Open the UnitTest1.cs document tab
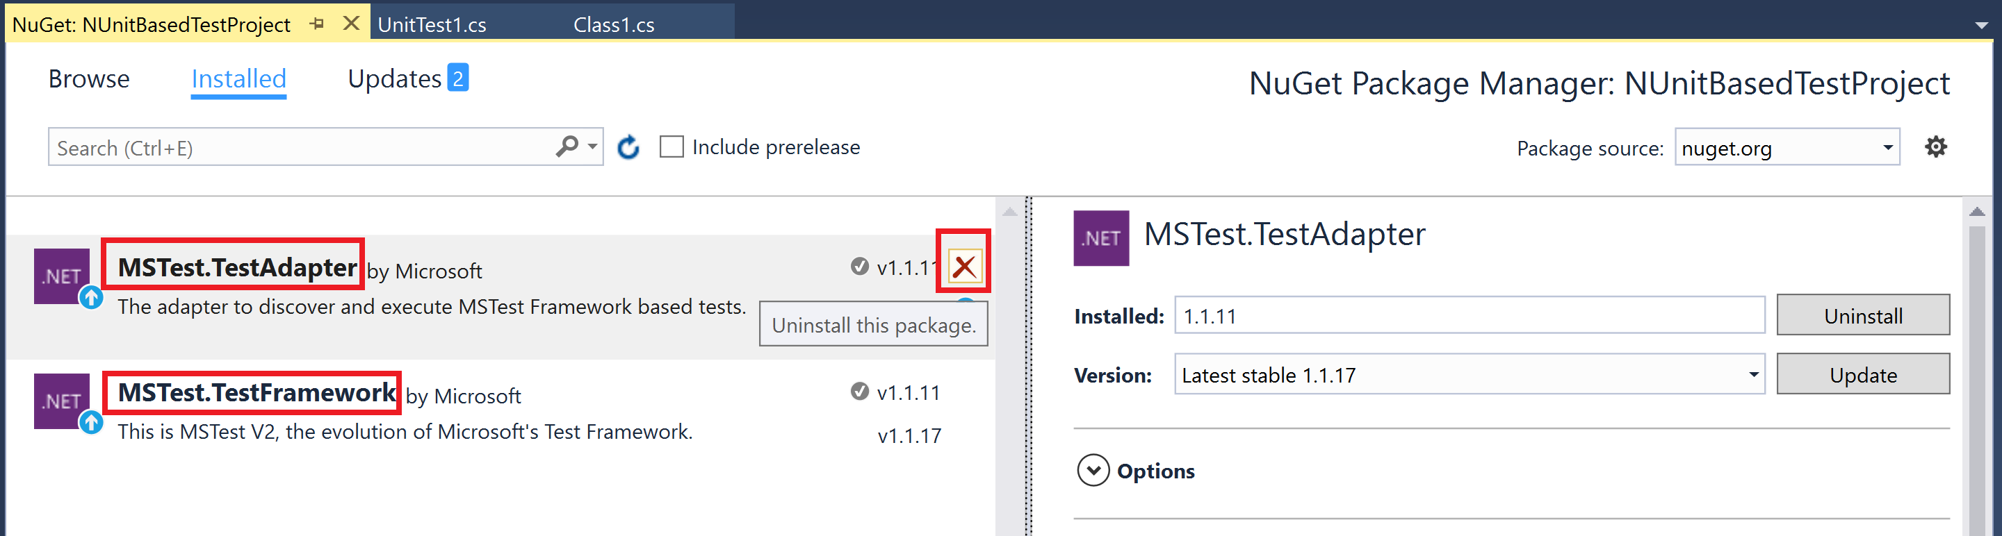 click(x=432, y=25)
